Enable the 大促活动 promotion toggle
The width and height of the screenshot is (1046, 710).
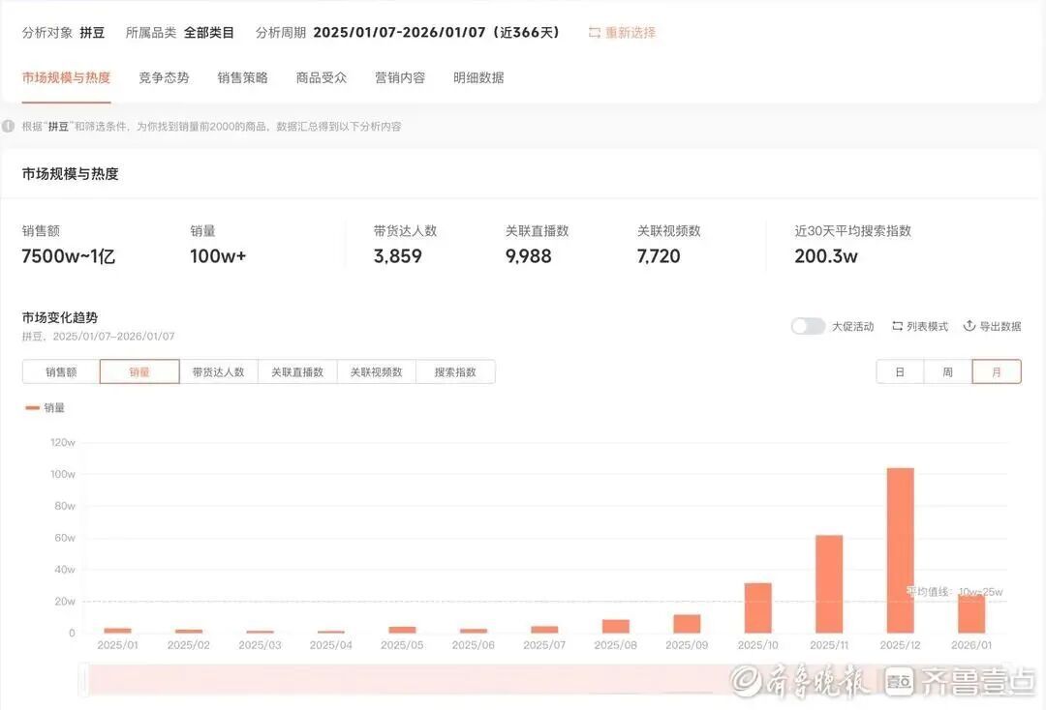[809, 327]
